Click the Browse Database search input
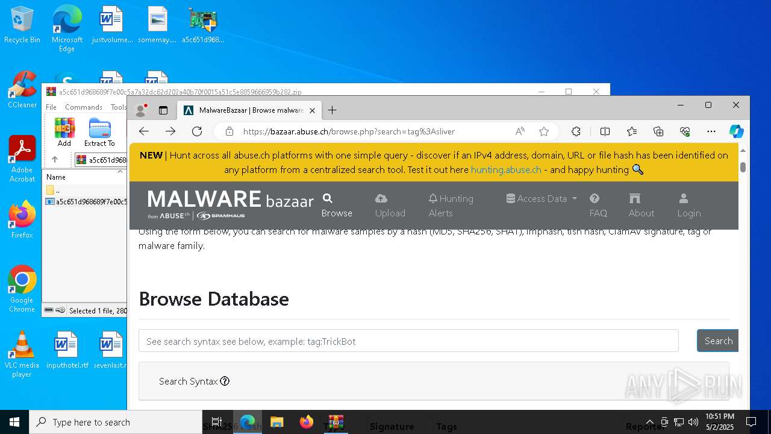The width and height of the screenshot is (771, 434). pyautogui.click(x=408, y=341)
